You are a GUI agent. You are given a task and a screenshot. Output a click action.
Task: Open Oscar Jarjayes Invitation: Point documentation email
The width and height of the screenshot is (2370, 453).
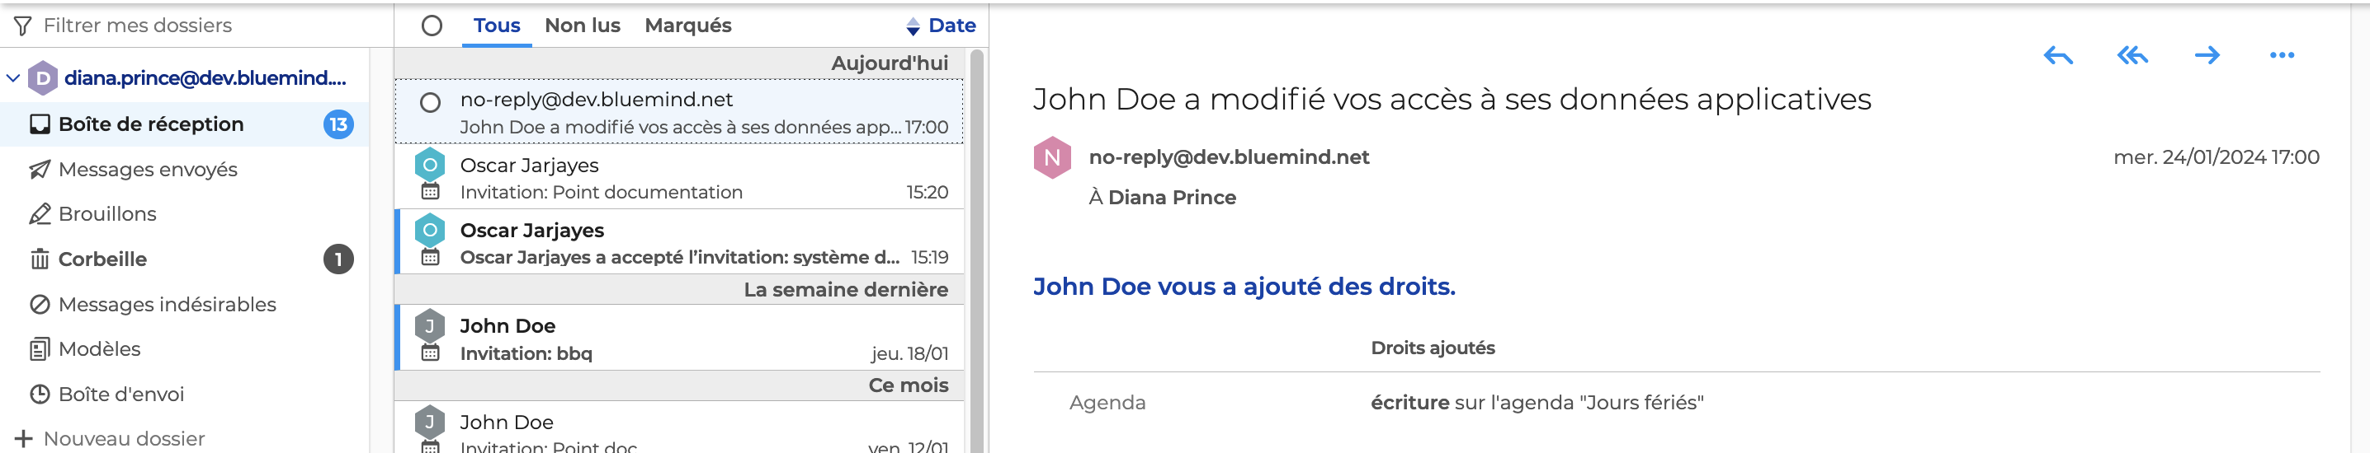coord(681,178)
